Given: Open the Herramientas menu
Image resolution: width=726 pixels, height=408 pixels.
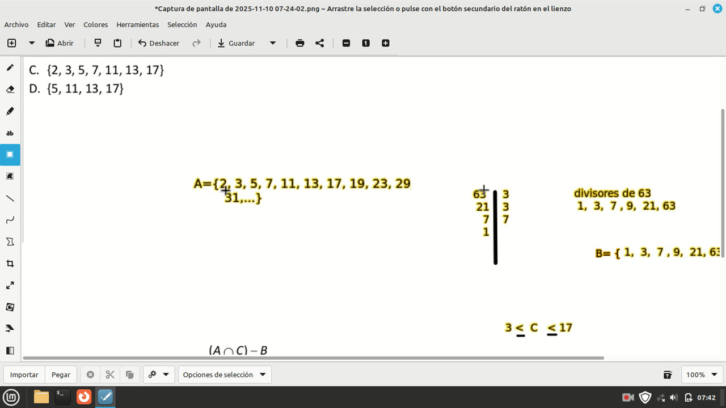Looking at the screenshot, I should (x=138, y=24).
